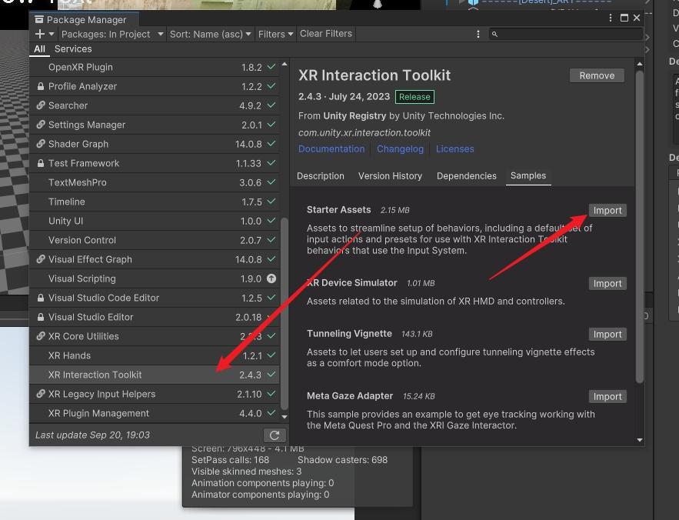Image resolution: width=679 pixels, height=520 pixels.
Task: Click lock icon next to Profile Analyzer
Action: [40, 86]
